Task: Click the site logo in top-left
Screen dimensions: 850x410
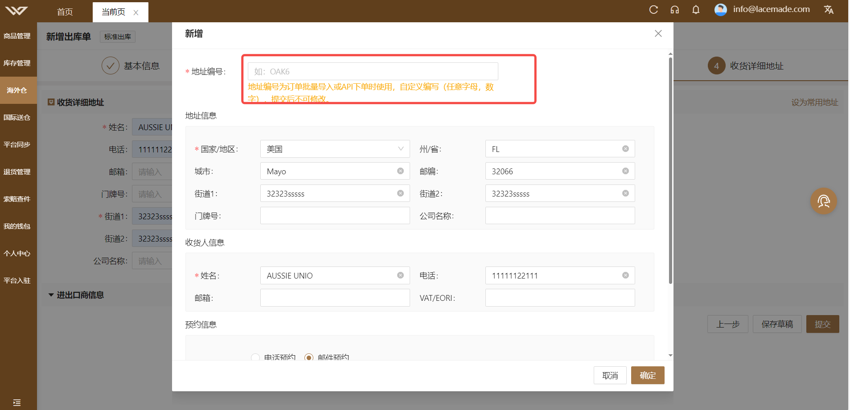Action: tap(16, 11)
